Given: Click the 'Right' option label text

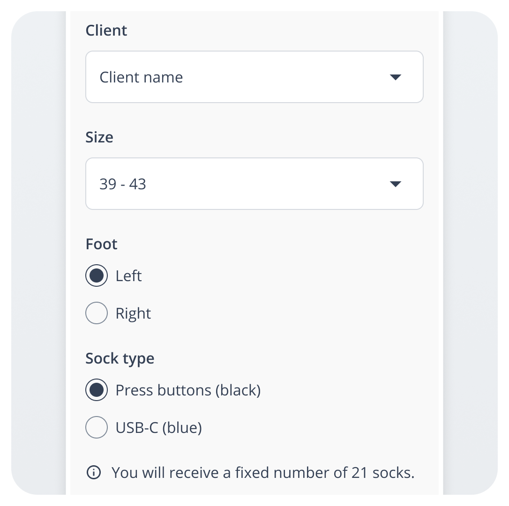Looking at the screenshot, I should 133,313.
